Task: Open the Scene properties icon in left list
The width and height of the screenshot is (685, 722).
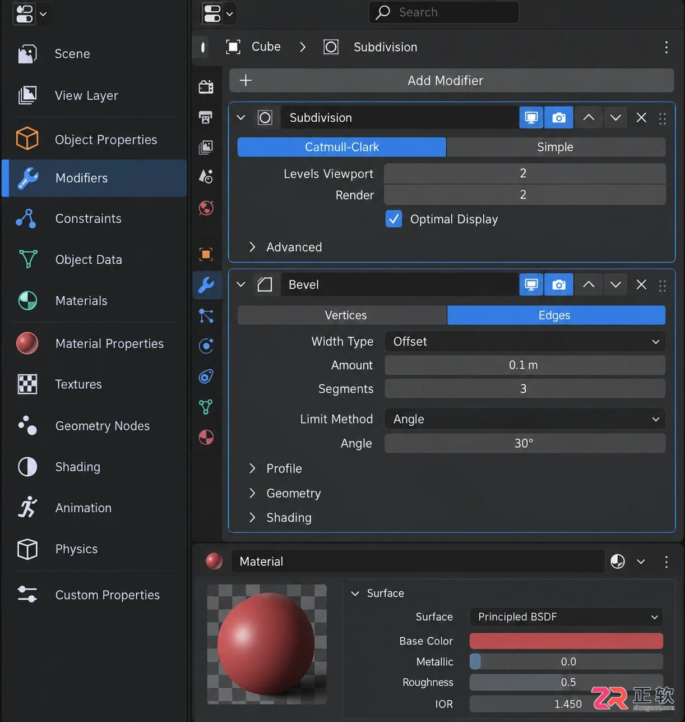Action: coord(27,54)
